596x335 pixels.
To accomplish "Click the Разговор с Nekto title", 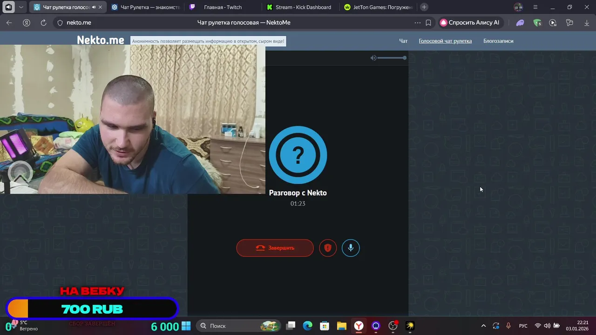I will click(x=298, y=193).
